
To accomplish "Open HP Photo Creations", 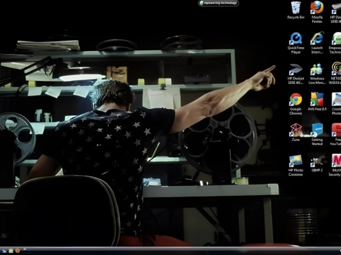I will point(295,161).
